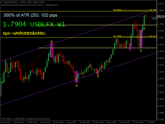
Task: Click the '300% of ATR (20): 102 pips' label
Action: 30,15
